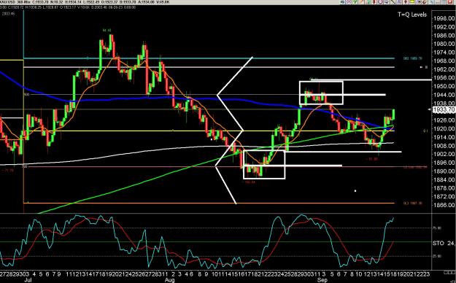Click the brown chain-link toolbar icon
Viewport: 456px width, 283px height.
point(425,1)
